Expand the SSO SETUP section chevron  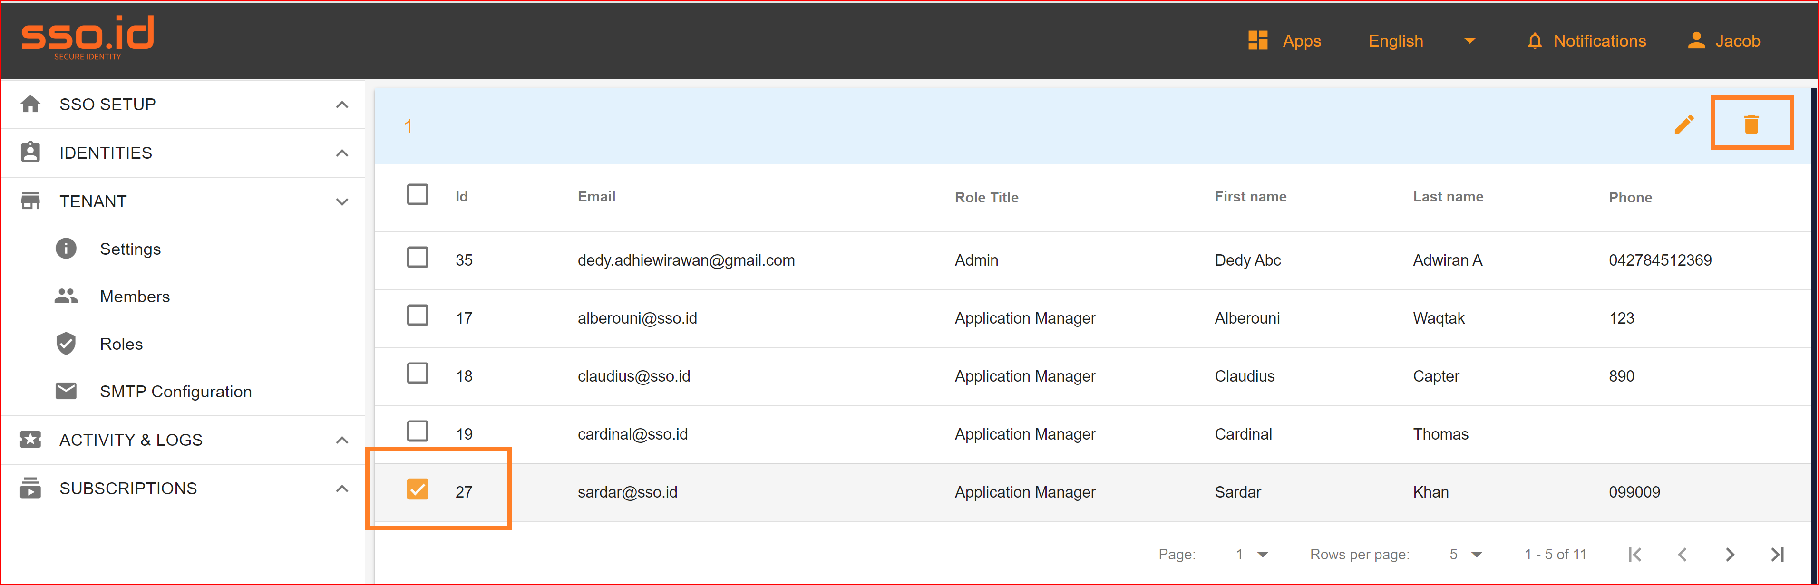tap(342, 105)
